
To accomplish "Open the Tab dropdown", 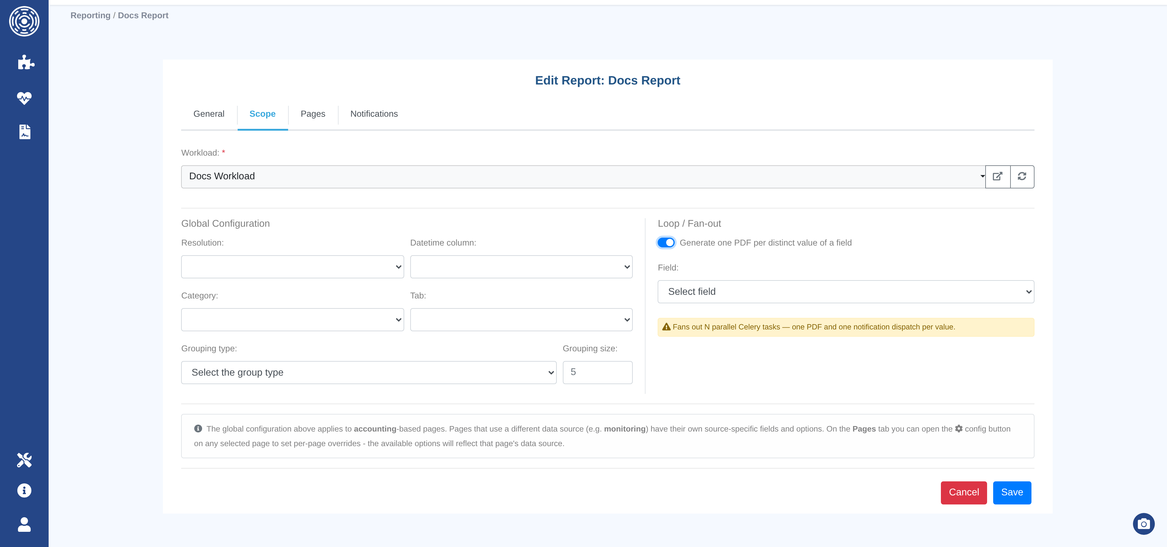I will click(521, 320).
